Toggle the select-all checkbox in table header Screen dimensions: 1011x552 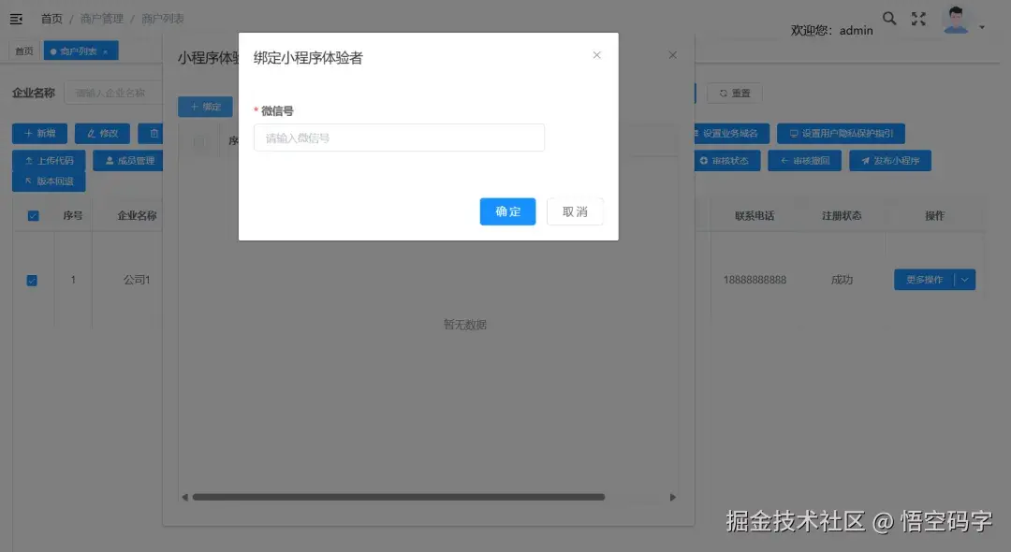coord(34,214)
